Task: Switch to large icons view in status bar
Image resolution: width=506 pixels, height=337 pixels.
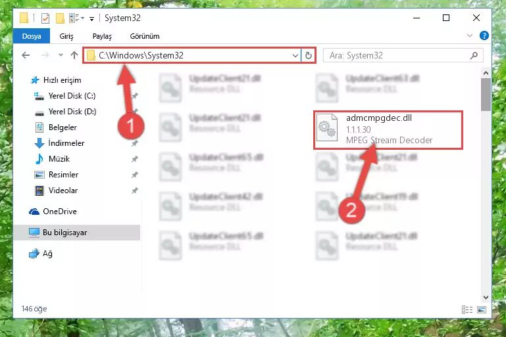Action: click(482, 309)
